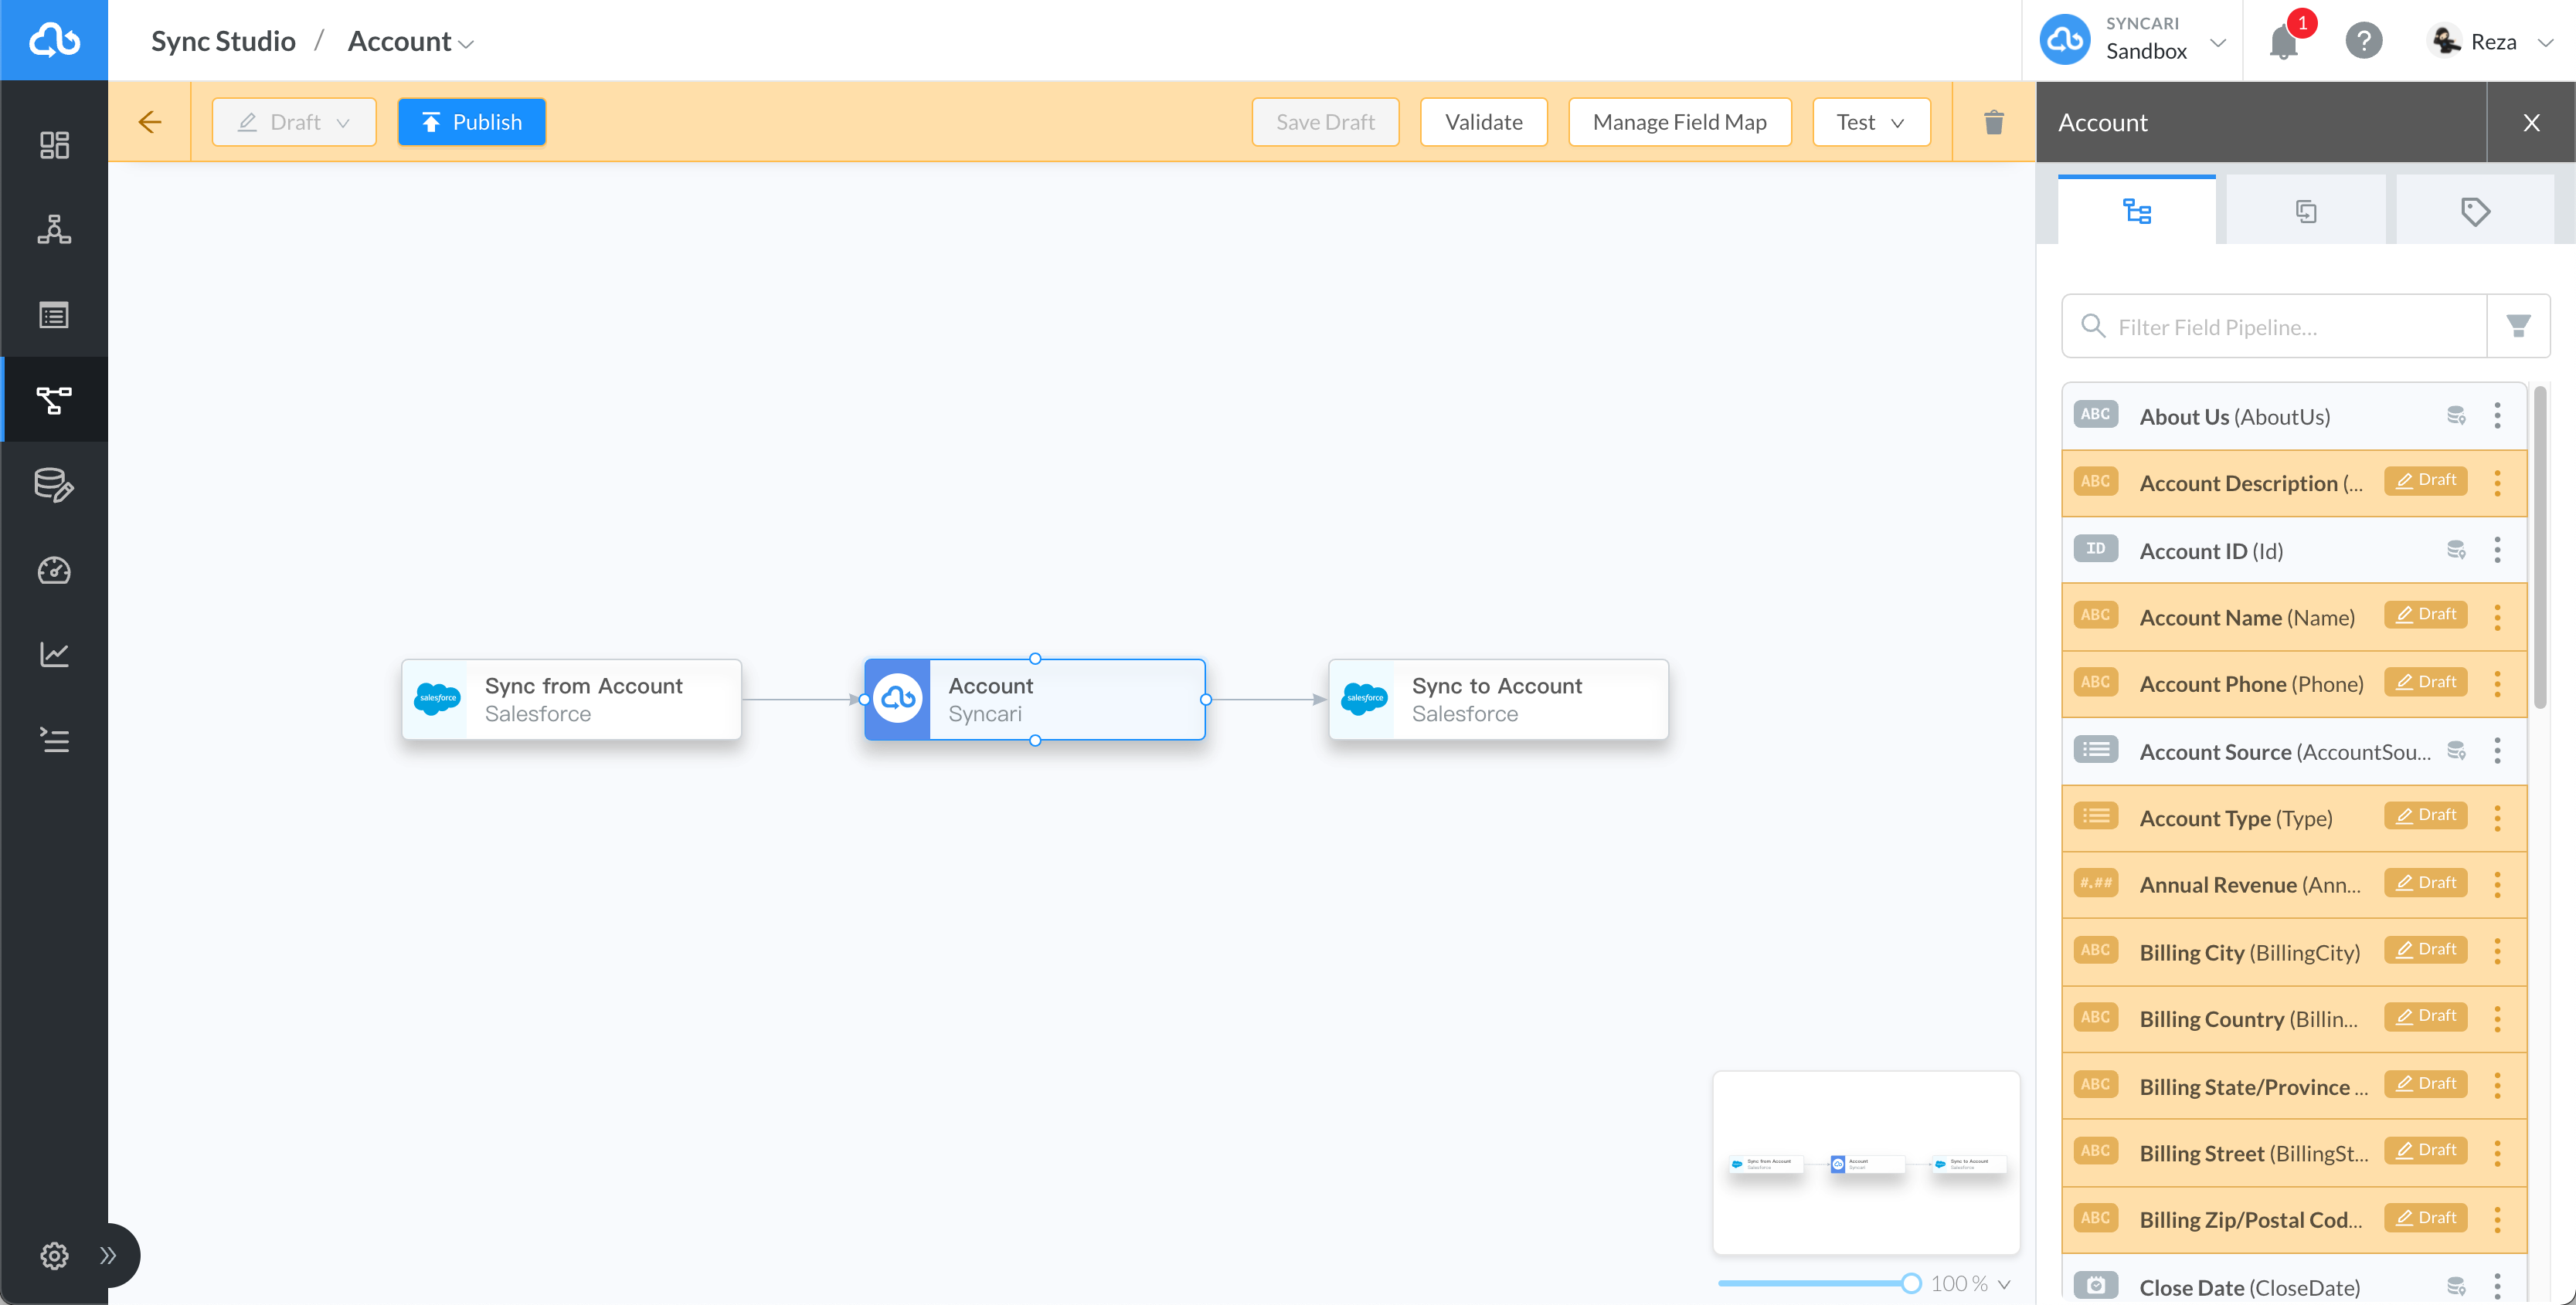This screenshot has height=1305, width=2576.
Task: Adjust the canvas zoom slider handle
Action: pos(1911,1283)
